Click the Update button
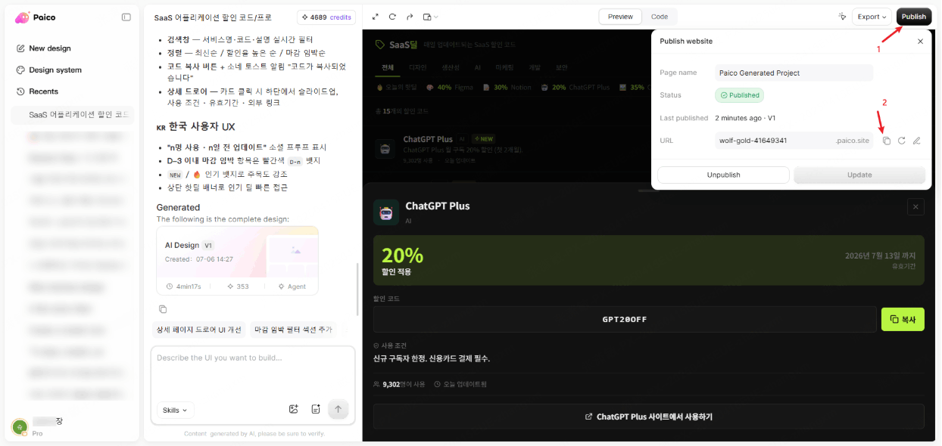 point(859,175)
